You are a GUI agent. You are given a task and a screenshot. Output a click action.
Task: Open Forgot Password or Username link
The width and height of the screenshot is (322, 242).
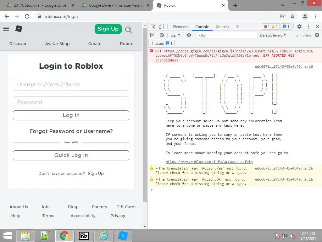pyautogui.click(x=71, y=131)
